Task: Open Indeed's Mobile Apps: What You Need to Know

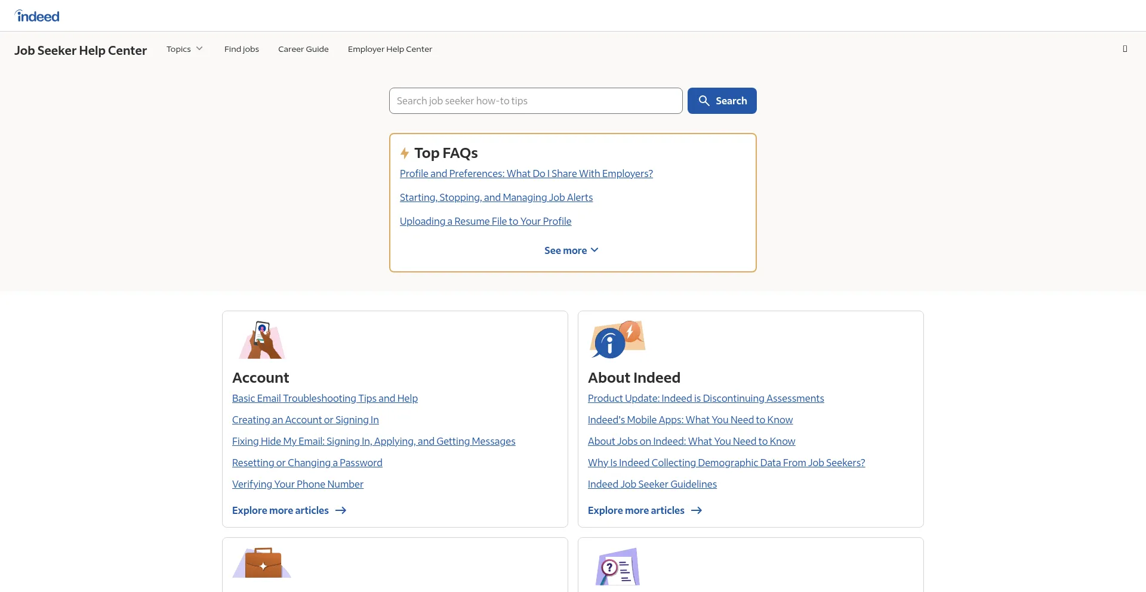Action: click(690, 420)
